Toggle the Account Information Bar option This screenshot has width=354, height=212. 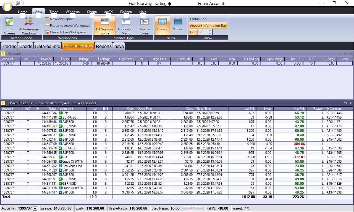[208, 26]
